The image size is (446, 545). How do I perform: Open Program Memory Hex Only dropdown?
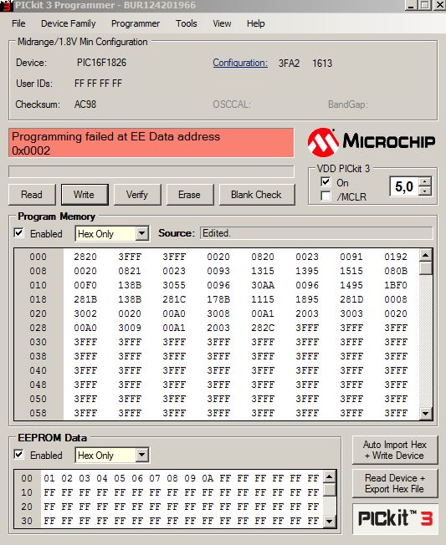[141, 233]
